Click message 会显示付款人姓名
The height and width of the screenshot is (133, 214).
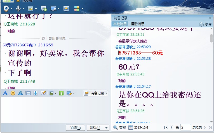tap(133, 41)
